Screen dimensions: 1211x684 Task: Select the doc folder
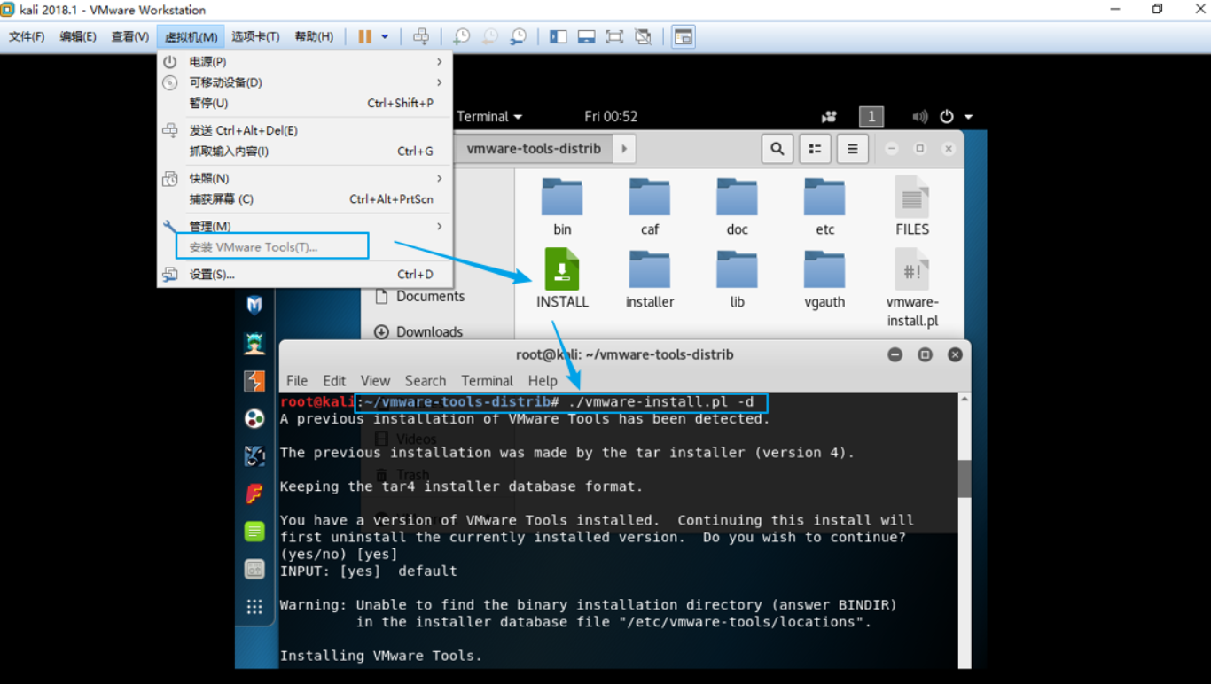(x=737, y=206)
